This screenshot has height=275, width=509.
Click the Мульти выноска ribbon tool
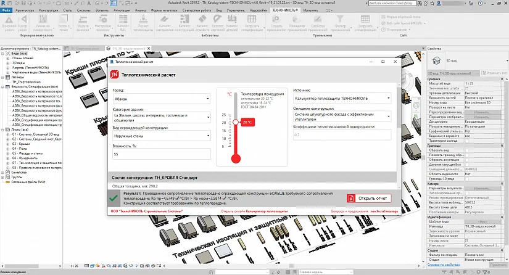83,23
